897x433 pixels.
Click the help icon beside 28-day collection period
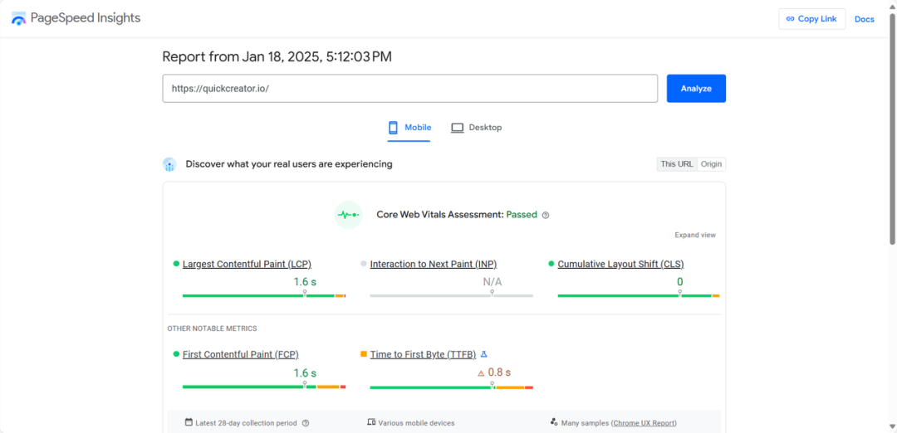306,423
